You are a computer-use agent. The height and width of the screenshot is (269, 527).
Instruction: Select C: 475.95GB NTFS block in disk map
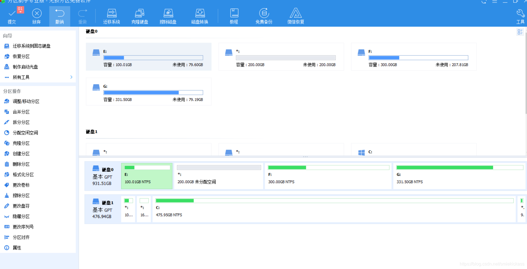click(334, 209)
